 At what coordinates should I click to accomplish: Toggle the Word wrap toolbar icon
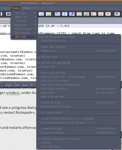coord(57,14)
